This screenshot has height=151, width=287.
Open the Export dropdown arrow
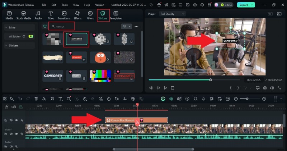coord(252,5)
